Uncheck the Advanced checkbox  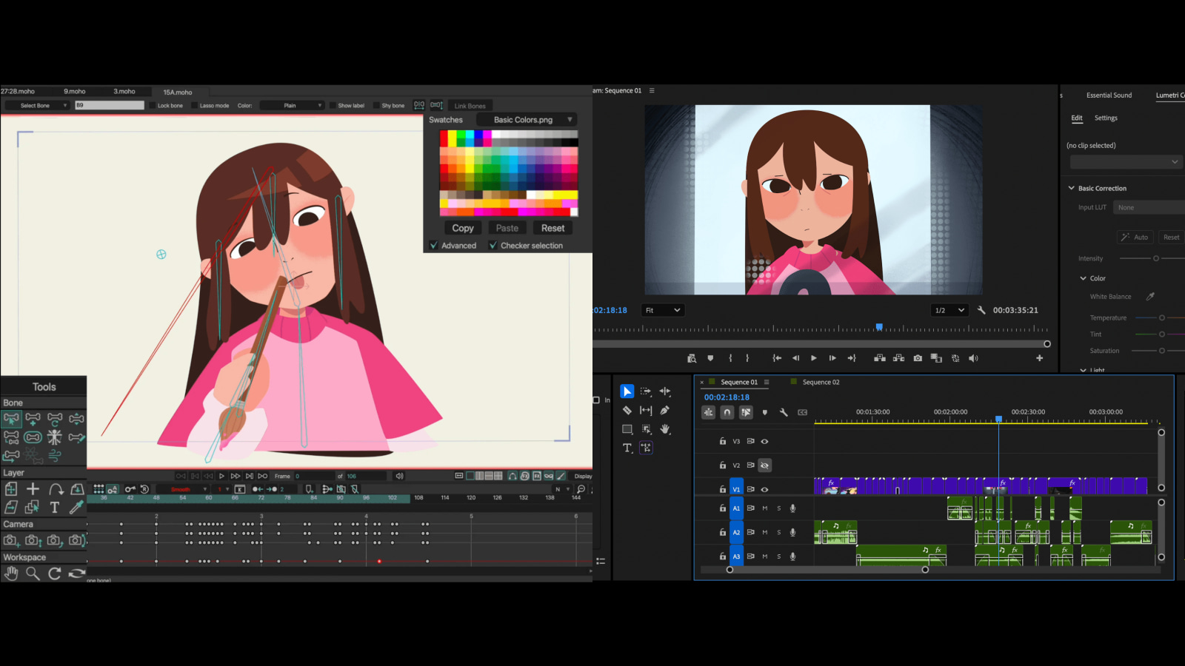pos(434,245)
